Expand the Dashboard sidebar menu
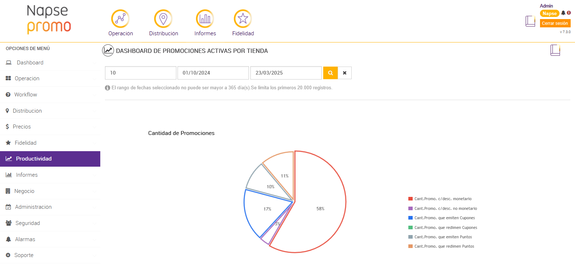 point(30,63)
